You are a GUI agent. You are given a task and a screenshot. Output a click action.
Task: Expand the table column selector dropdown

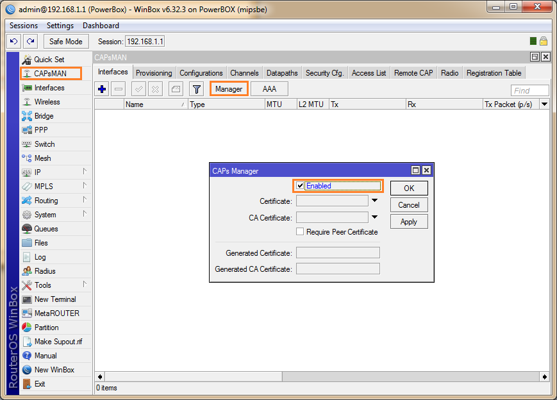[x=544, y=104]
